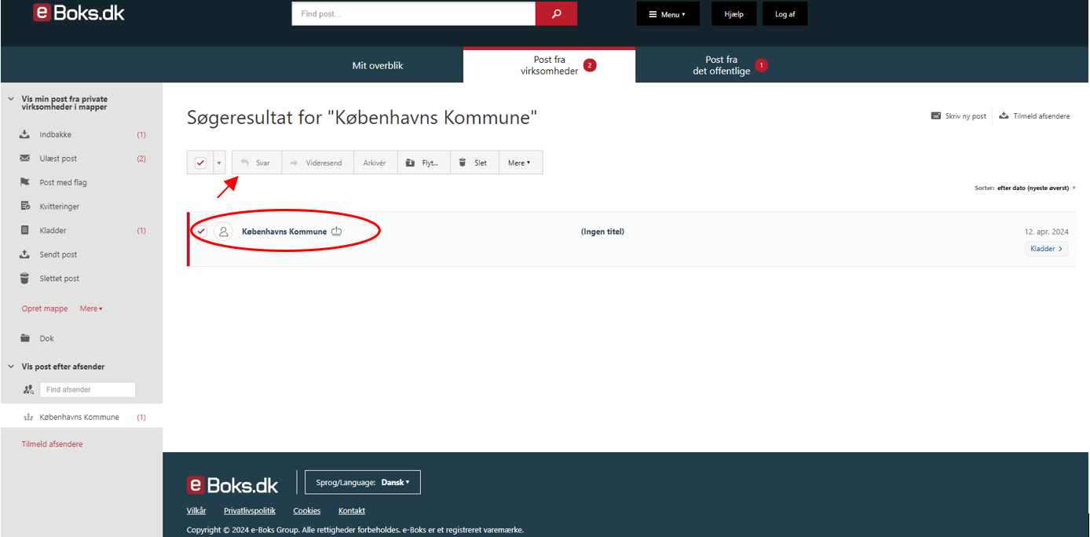Uncheck the Københavns Kommune message checkbox
1090x537 pixels.
coord(201,231)
